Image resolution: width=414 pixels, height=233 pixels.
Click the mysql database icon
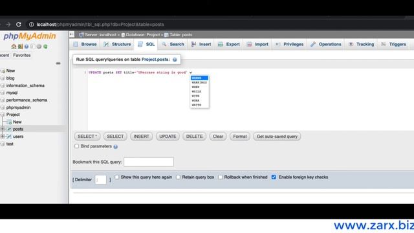pyautogui.click(x=3, y=93)
